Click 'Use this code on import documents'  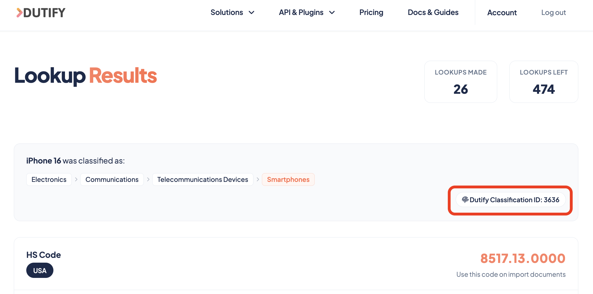tap(511, 274)
